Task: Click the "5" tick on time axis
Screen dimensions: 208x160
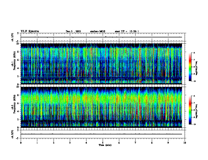Action: pyautogui.click(x=103, y=143)
